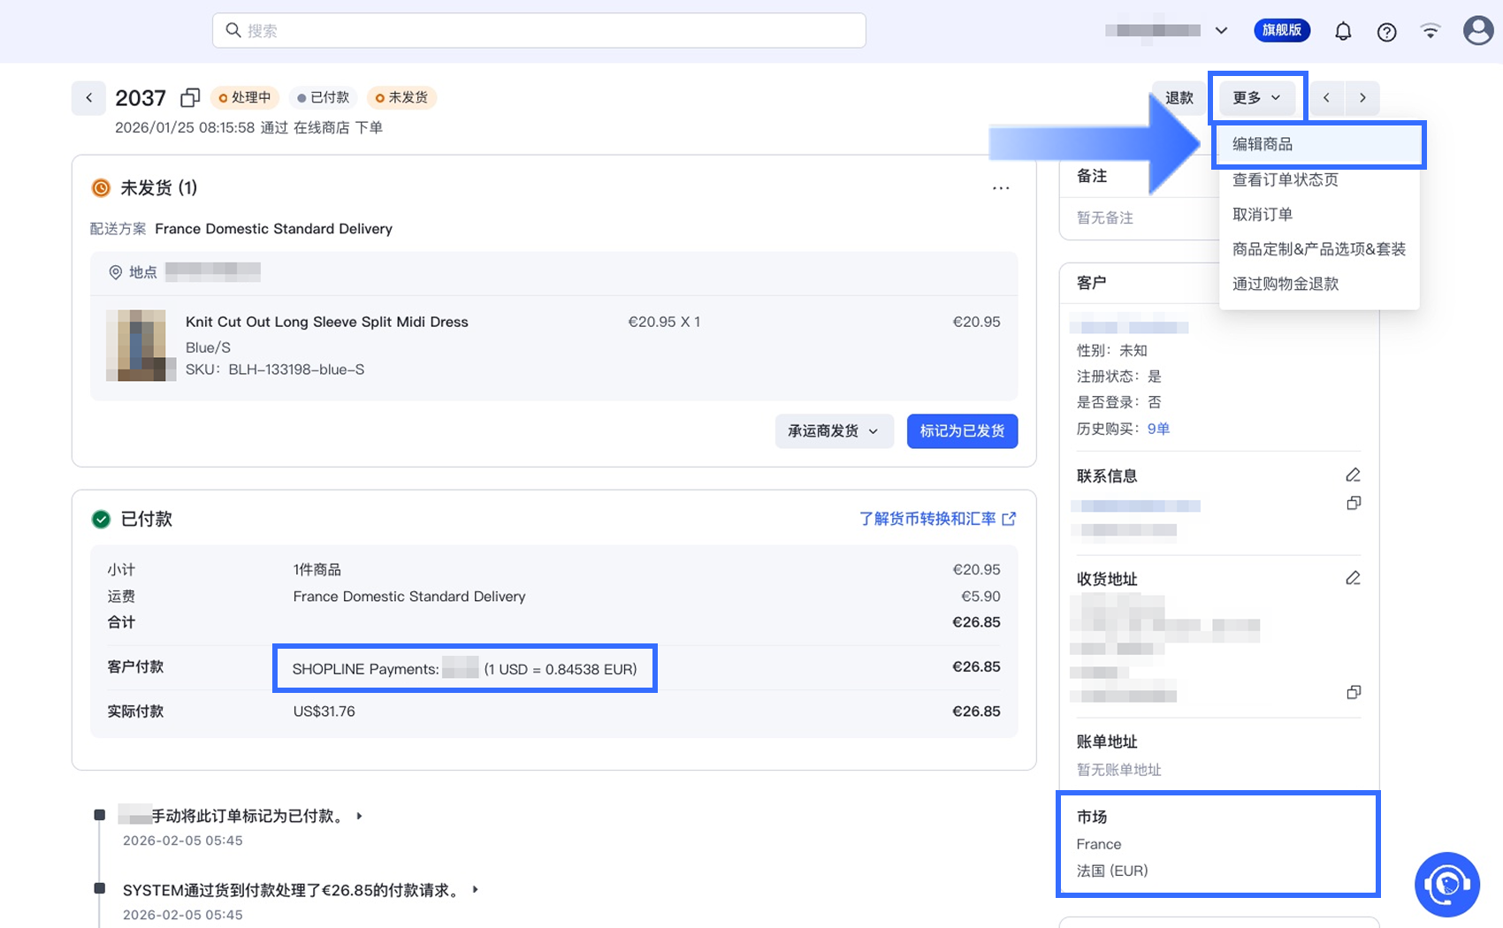This screenshot has width=1503, height=928.
Task: Open the three-dot menu in 未发货 card
Action: tap(1001, 187)
